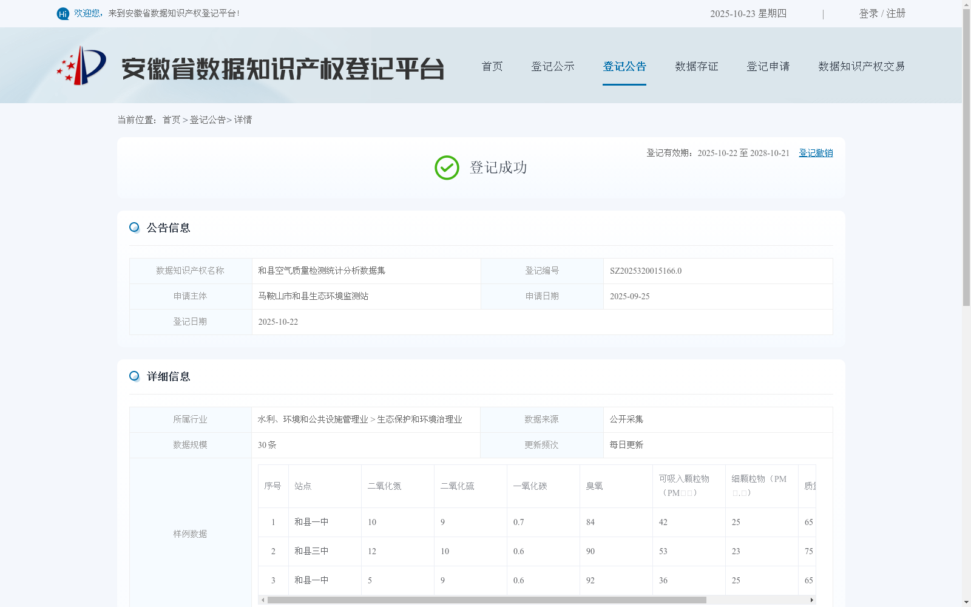Click the 样例数据 row label
This screenshot has height=607, width=971.
pyautogui.click(x=190, y=534)
